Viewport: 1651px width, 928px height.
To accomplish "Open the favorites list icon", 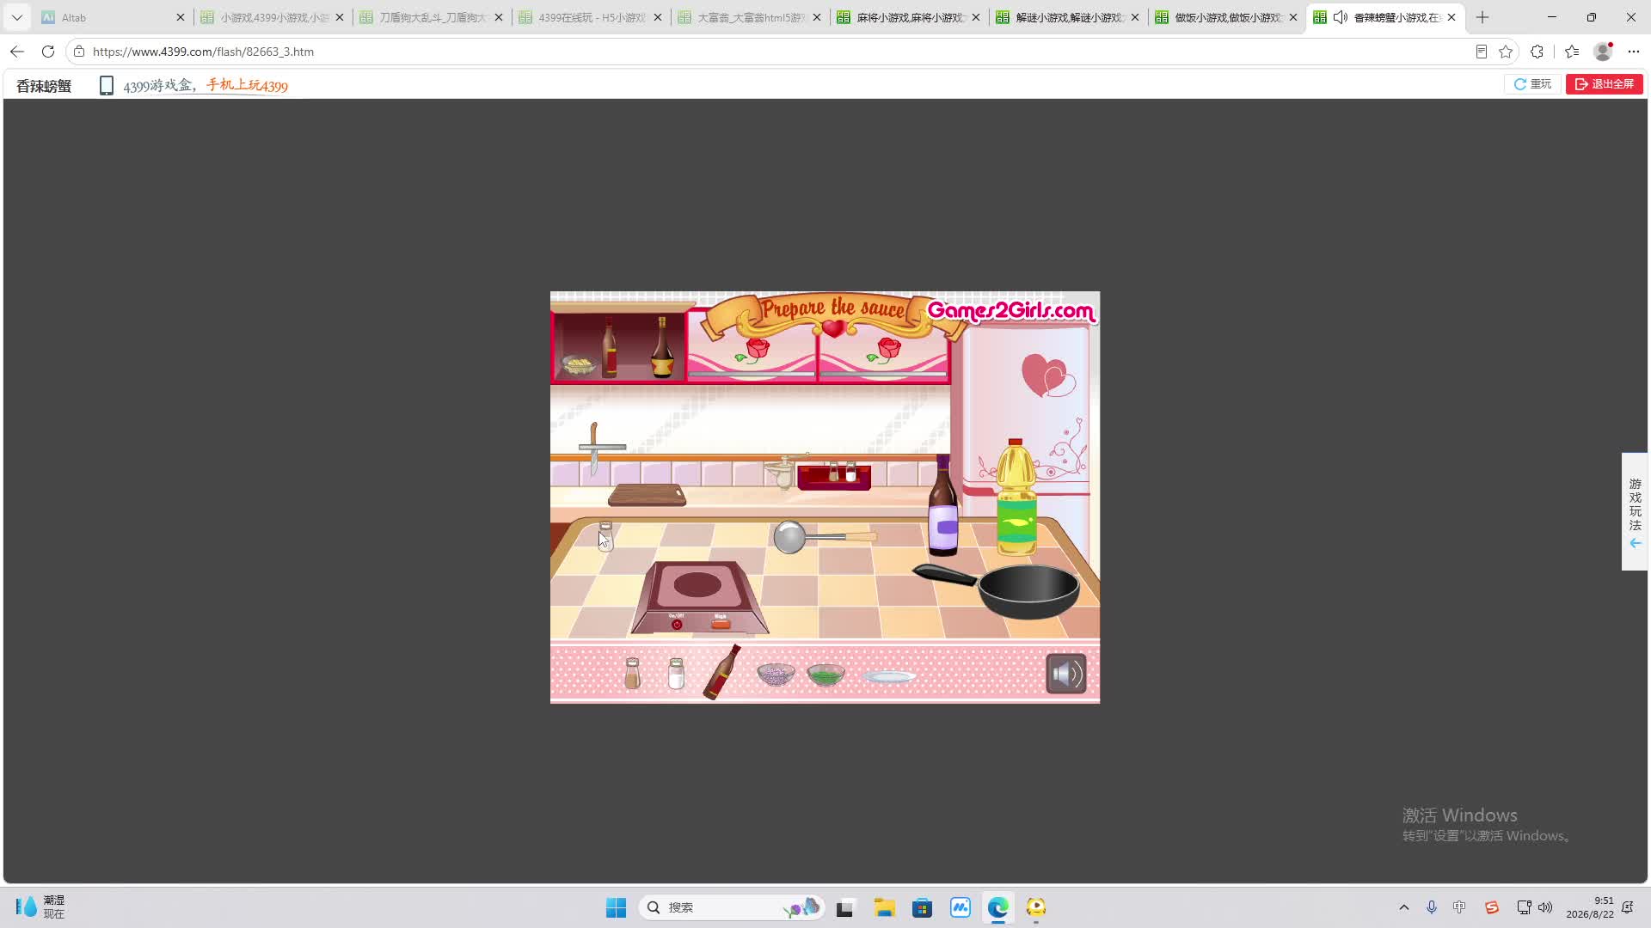I will tap(1572, 52).
